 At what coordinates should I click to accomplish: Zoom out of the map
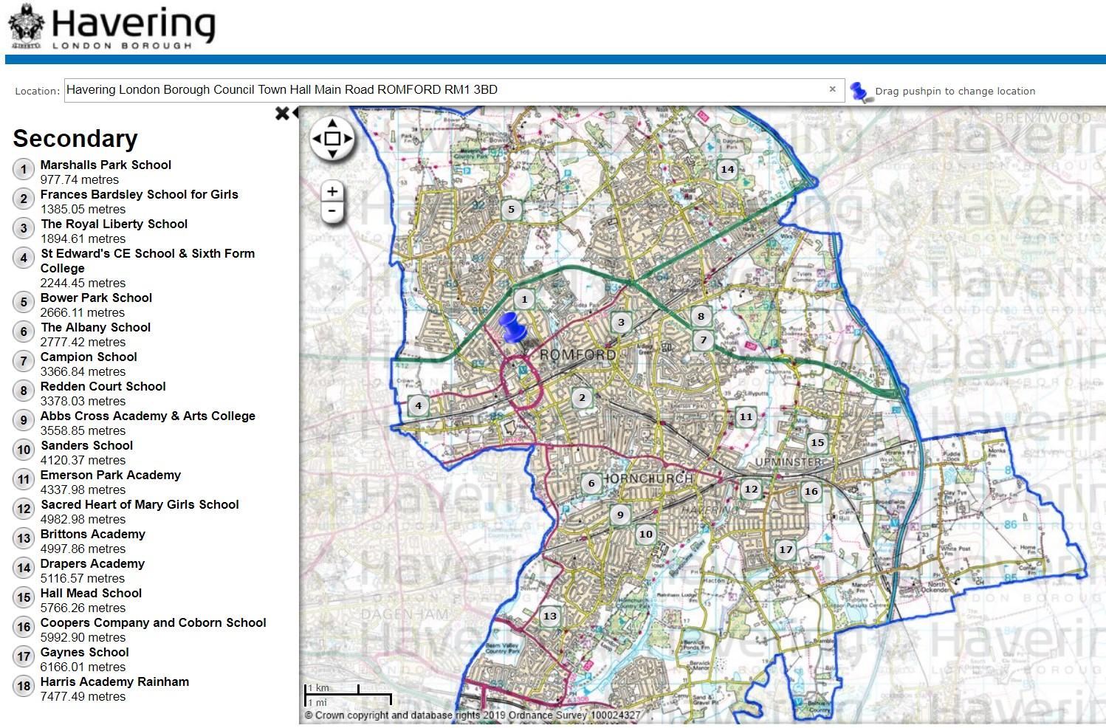point(332,210)
